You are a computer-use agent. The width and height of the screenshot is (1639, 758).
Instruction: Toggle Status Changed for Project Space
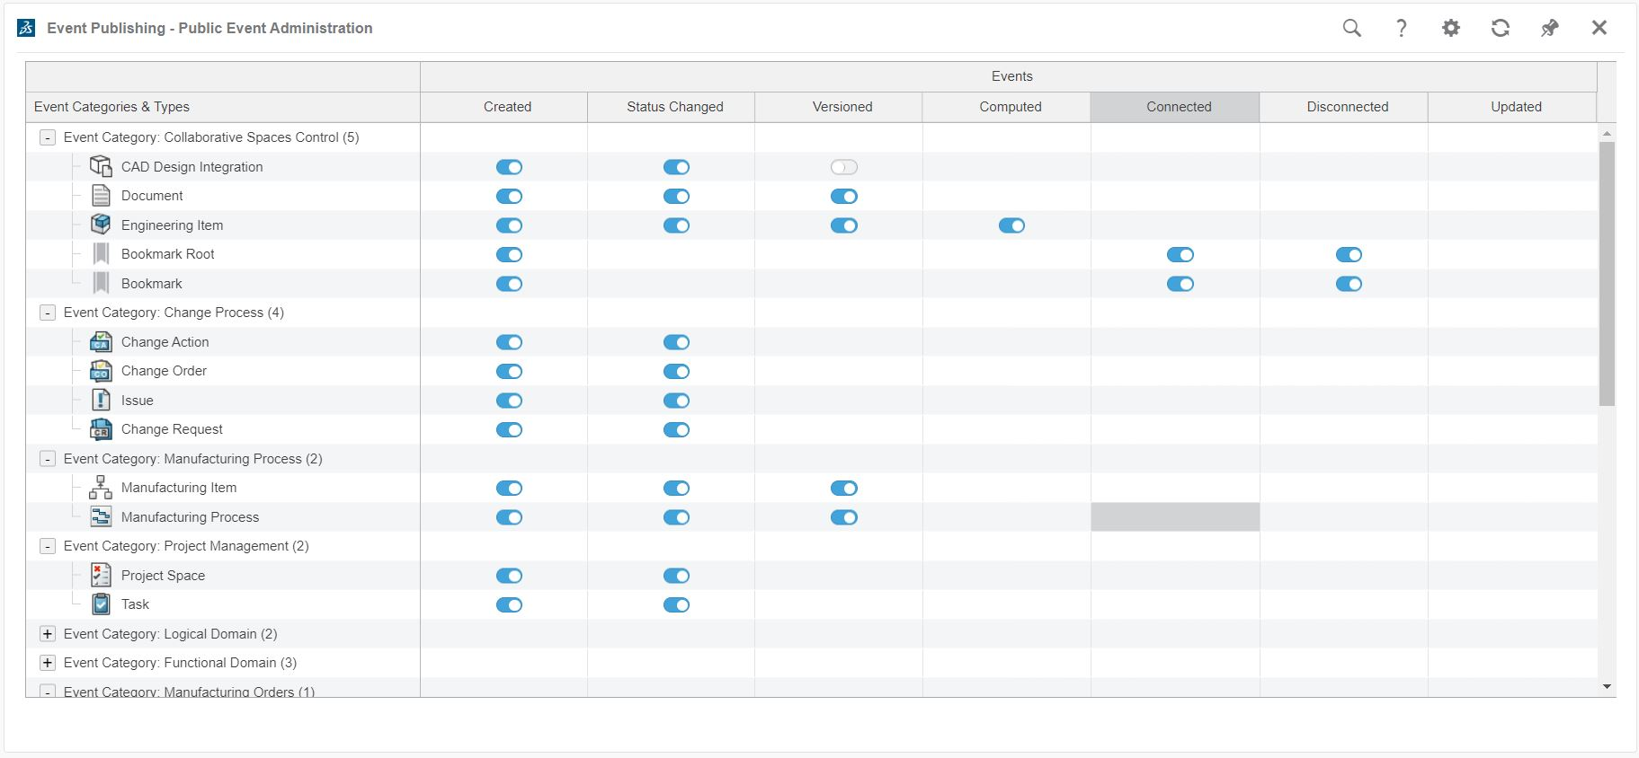[676, 576]
